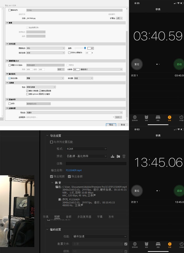The height and width of the screenshot is (253, 184).
Task: Enable the 水印 watermark checkbox
Action: click(9, 104)
